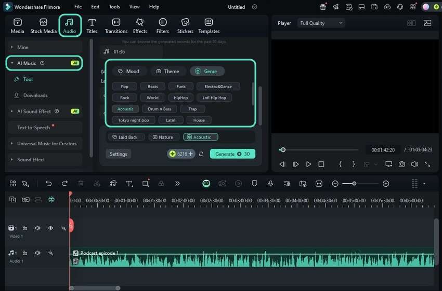Choose the Pop genre
Image resolution: width=442 pixels, height=291 pixels.
pos(125,86)
